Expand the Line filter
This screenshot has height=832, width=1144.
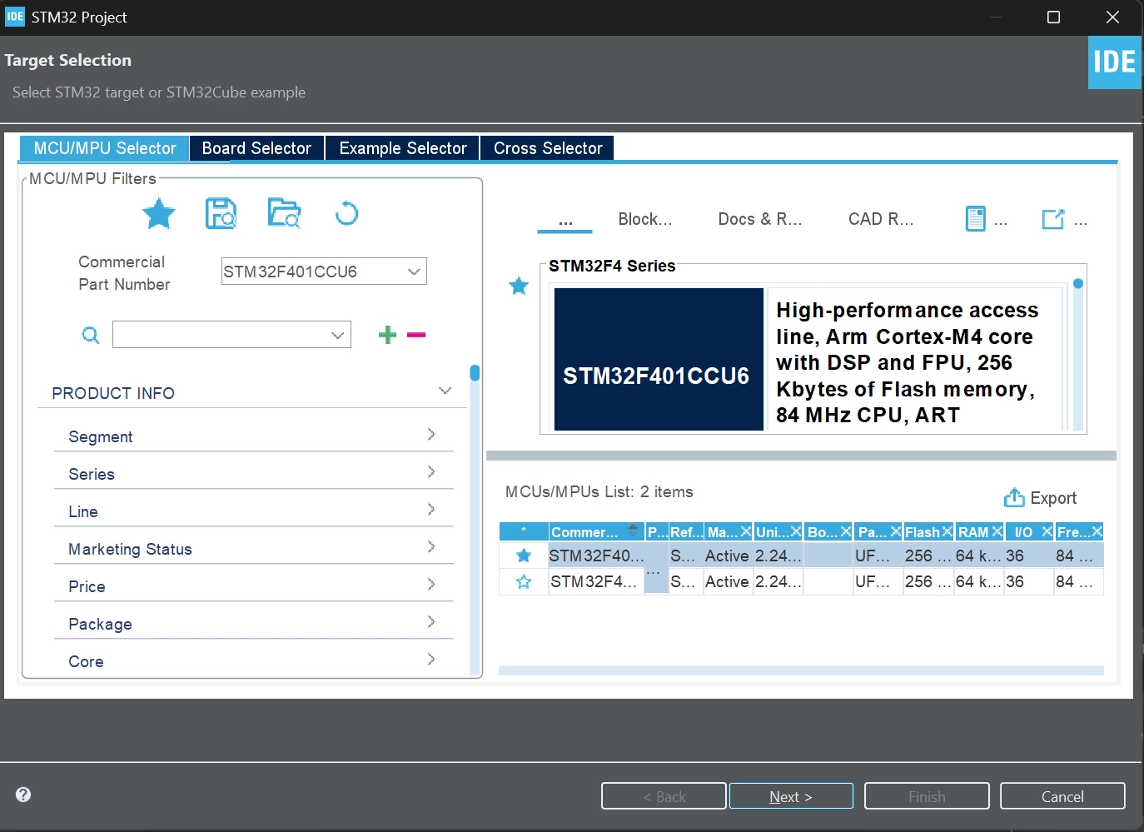[x=431, y=509]
